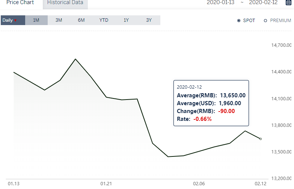Viewport: 294px width, 189px height.
Task: Click the red Daily dropdown arrow
Action: 15,20
